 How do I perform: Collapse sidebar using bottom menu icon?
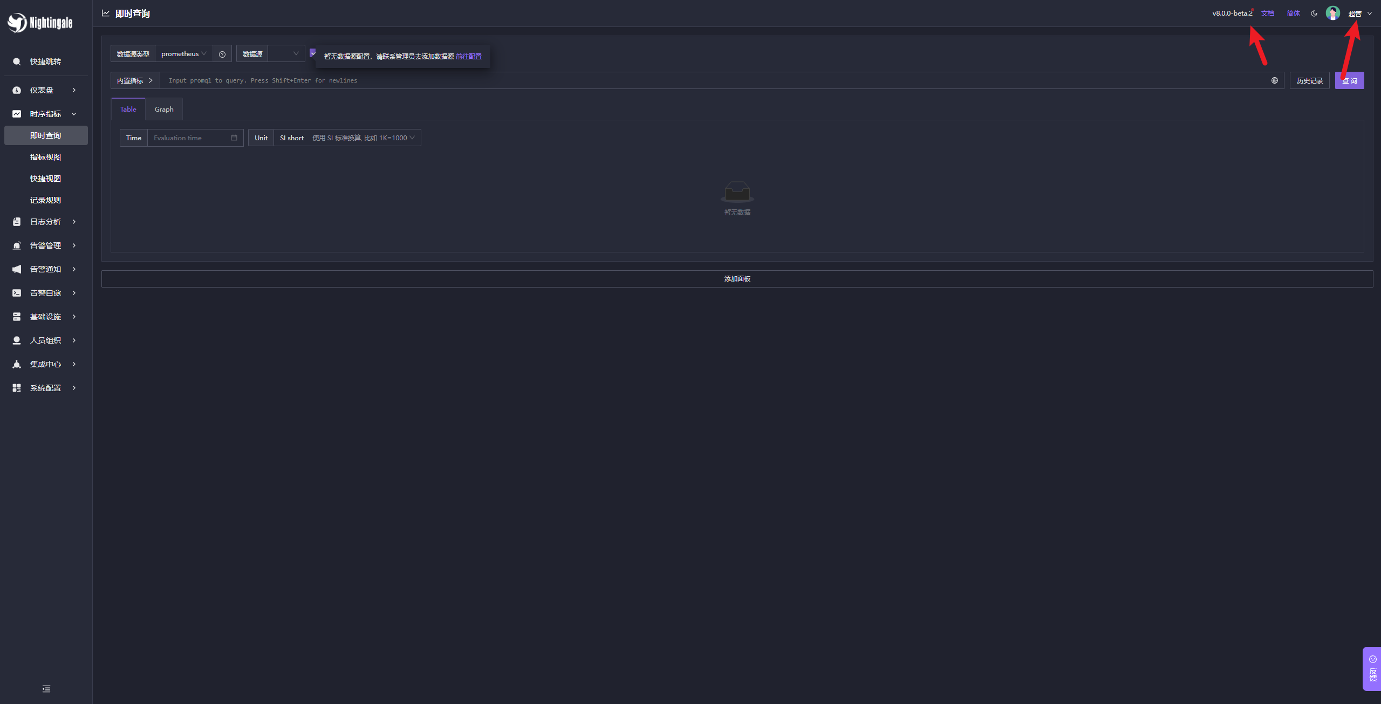coord(46,689)
